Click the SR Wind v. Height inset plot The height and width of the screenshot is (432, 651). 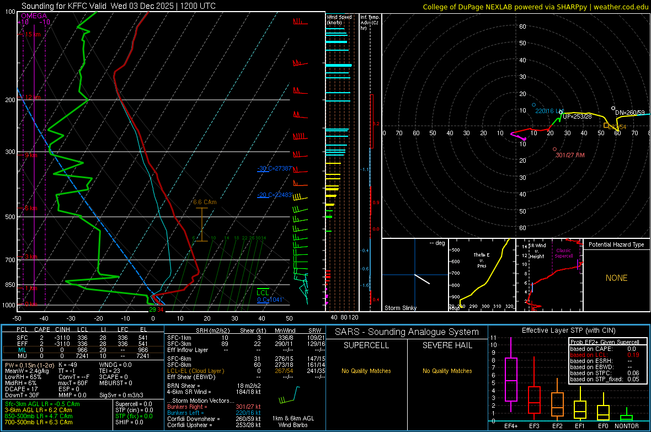549,275
